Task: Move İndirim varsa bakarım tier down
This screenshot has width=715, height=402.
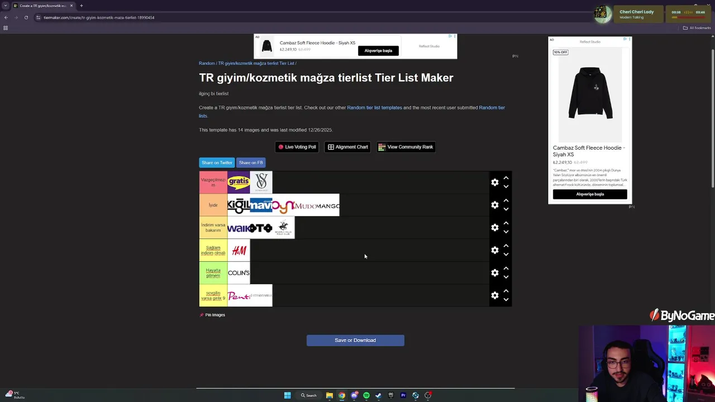Action: (506, 232)
